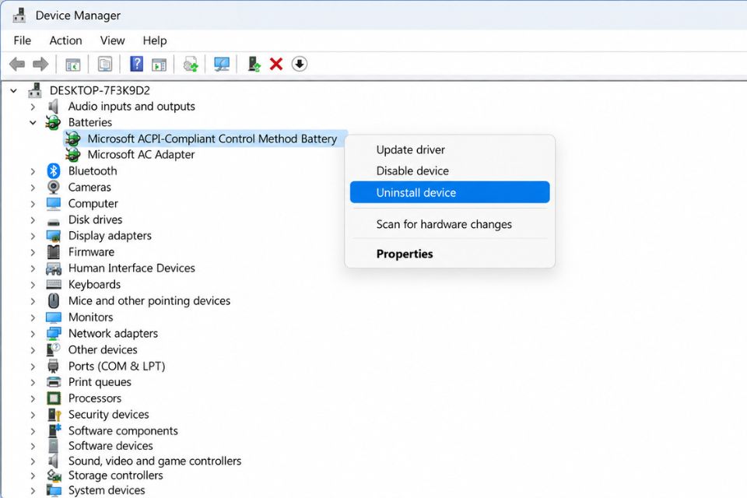Click the Update device driver toolbar icon
Screen dimensions: 747x498
[x=254, y=64]
